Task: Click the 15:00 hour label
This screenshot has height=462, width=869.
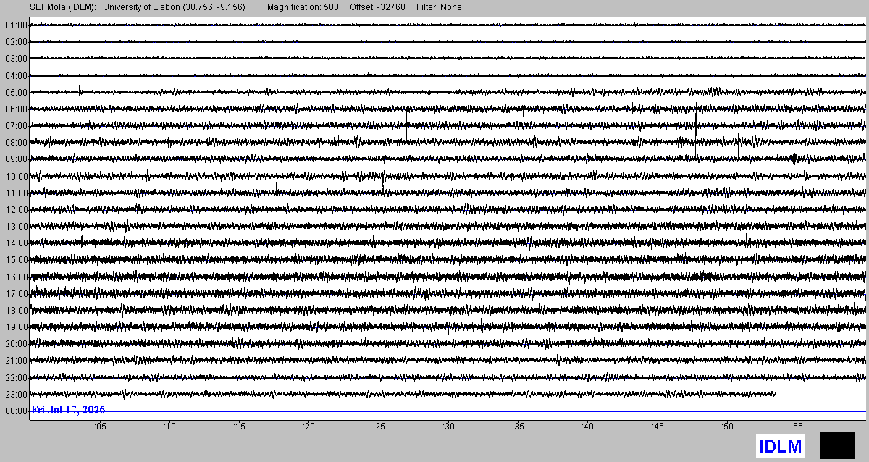Action: click(16, 260)
